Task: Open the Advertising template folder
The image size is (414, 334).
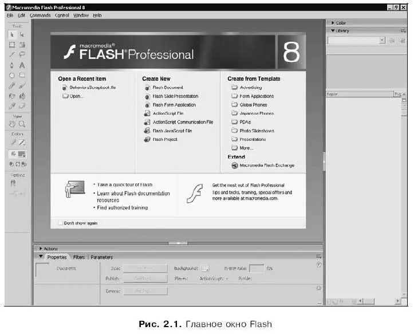Action: click(250, 88)
